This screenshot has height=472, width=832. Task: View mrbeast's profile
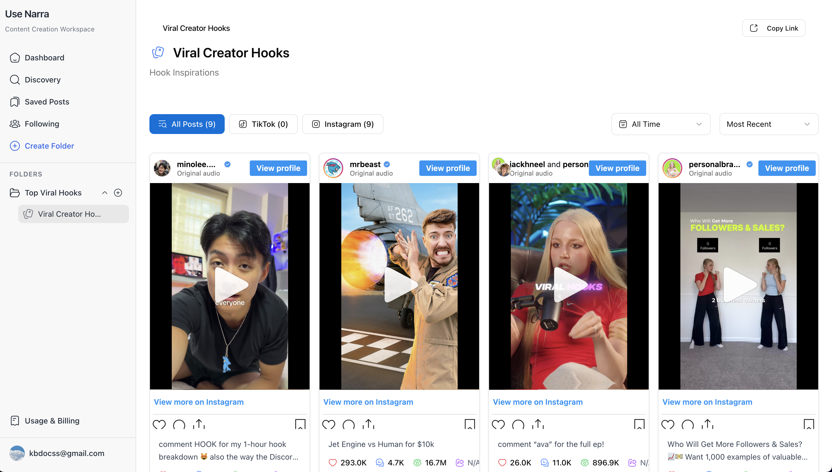pos(448,168)
